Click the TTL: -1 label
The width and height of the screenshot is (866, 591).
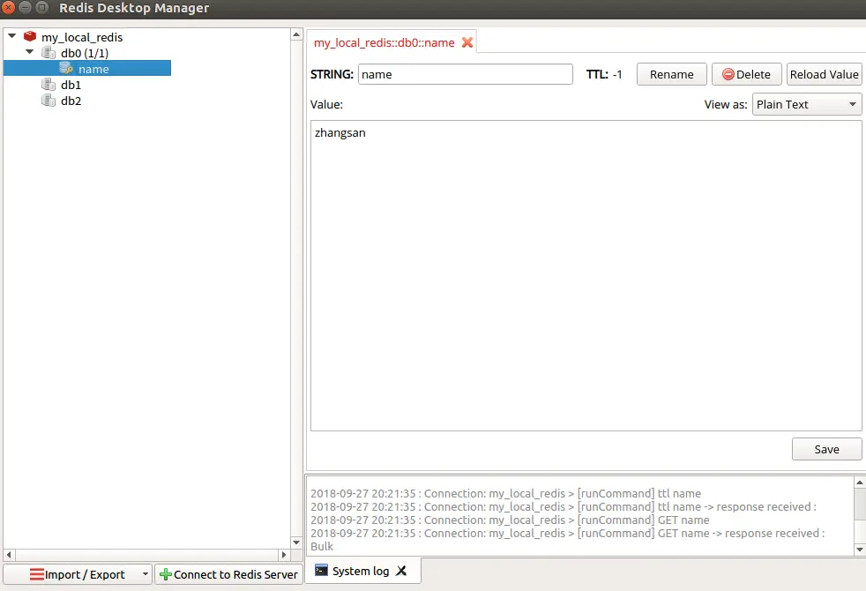coord(604,74)
